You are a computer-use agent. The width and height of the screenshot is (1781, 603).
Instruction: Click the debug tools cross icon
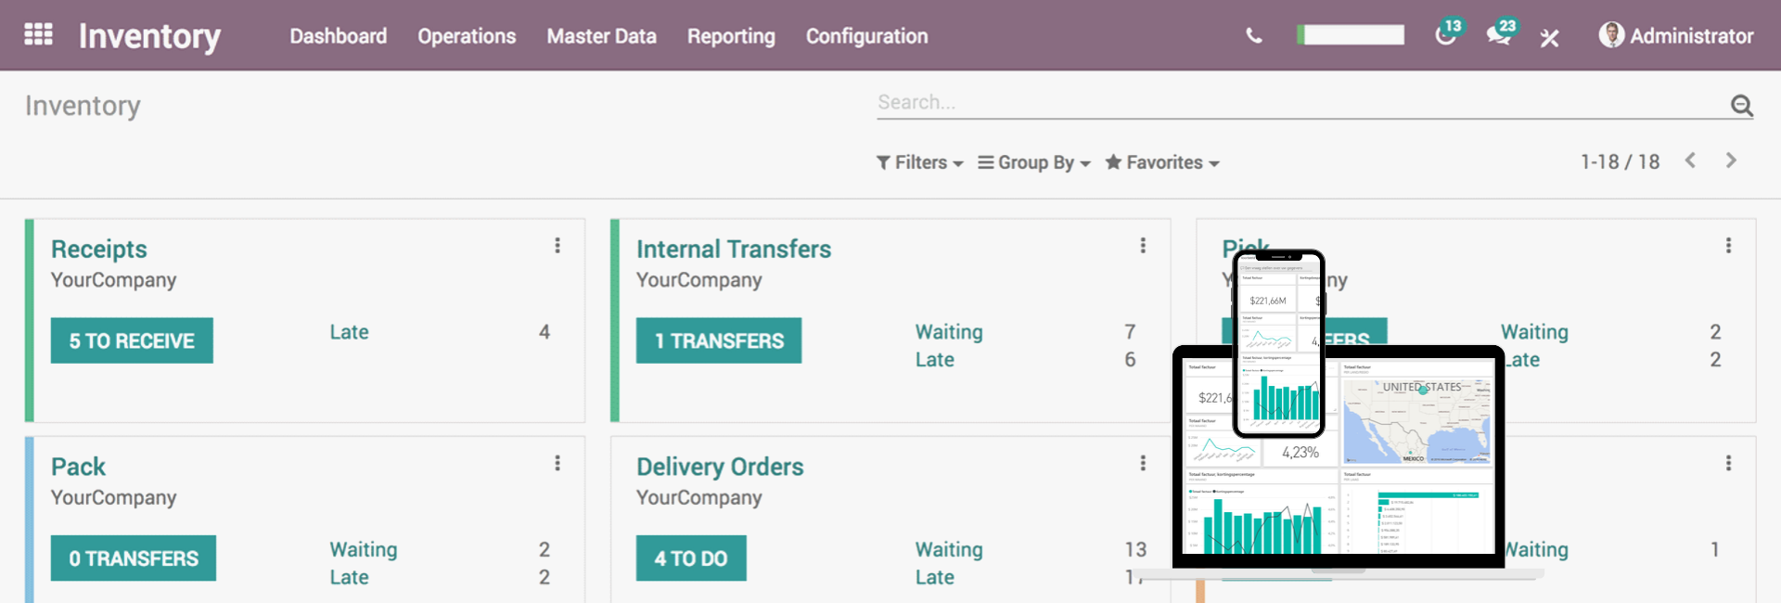tap(1549, 37)
